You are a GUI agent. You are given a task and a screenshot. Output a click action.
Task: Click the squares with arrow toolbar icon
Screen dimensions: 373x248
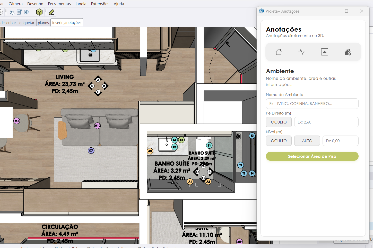point(27,12)
